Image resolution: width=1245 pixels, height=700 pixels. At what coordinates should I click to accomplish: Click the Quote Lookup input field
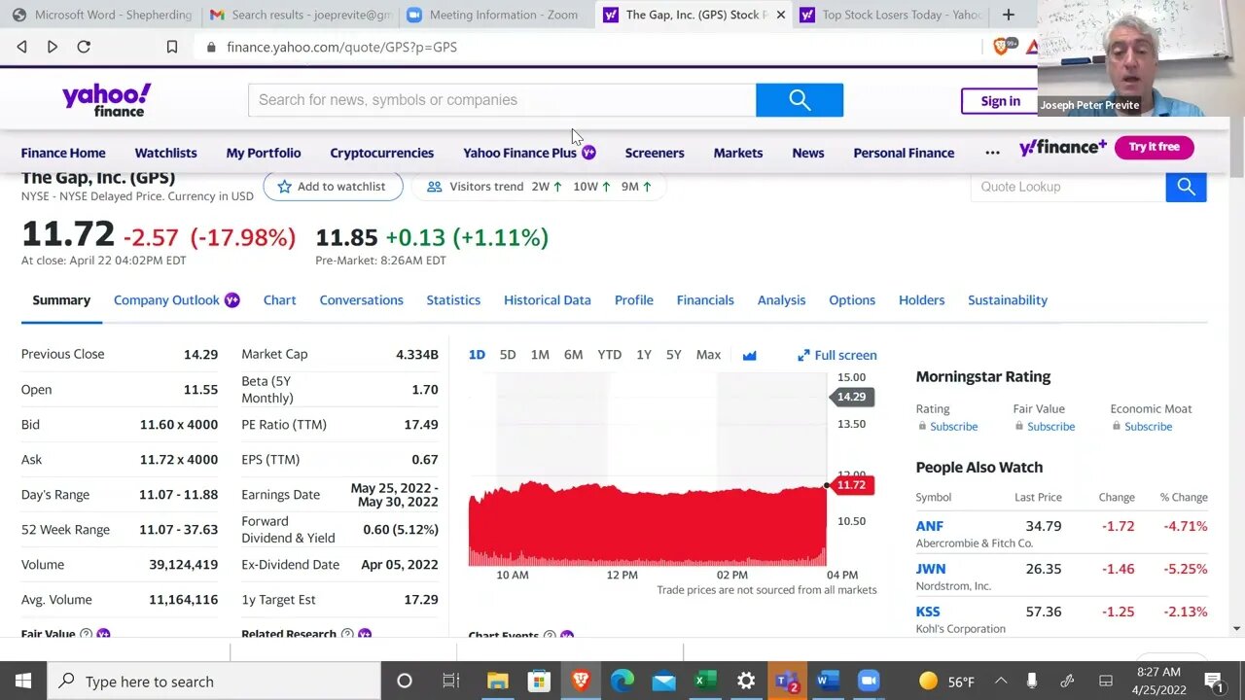click(1068, 187)
